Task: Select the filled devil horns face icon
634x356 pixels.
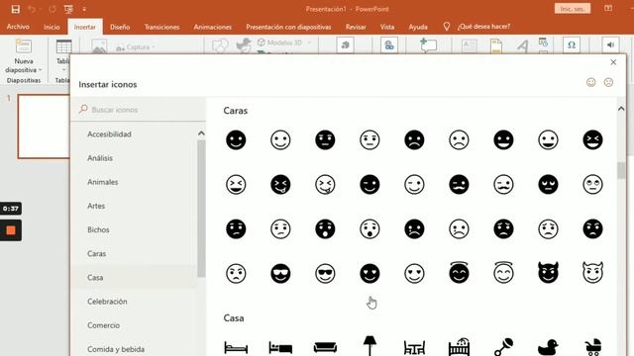Action: [548, 273]
